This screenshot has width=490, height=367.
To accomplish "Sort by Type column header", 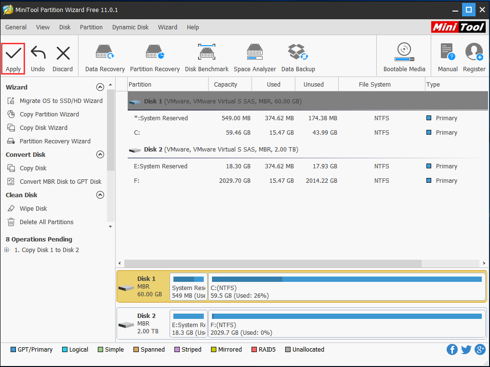I will [456, 85].
